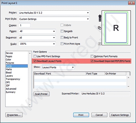The width and height of the screenshot is (136, 123).
Task: Click font table scroll up arrow
Action: (128, 77)
